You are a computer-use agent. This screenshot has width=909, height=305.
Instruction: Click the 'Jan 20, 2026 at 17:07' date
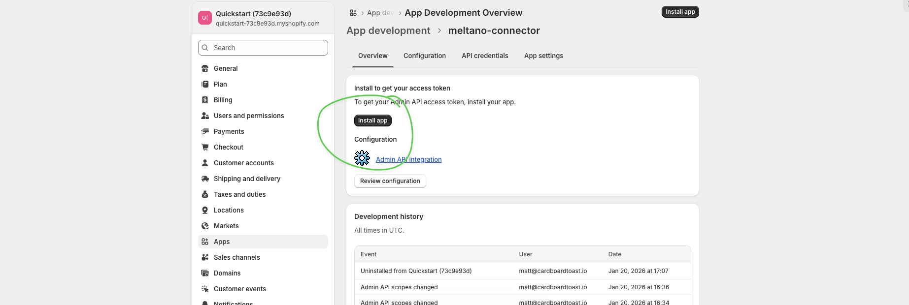tap(639, 271)
